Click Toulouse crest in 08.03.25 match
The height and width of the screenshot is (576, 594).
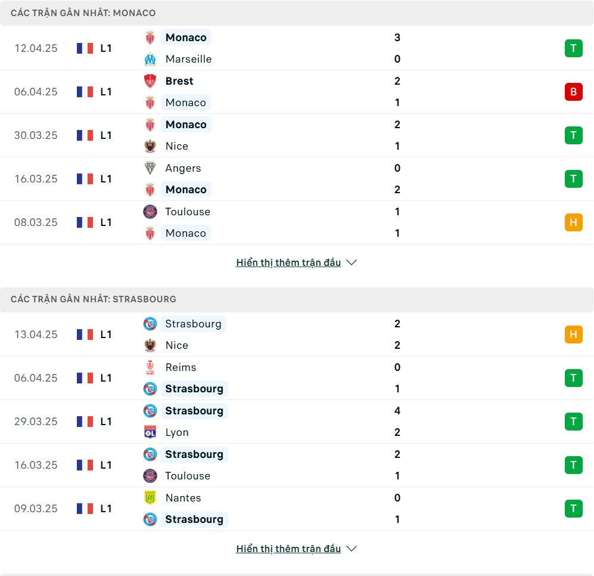click(150, 212)
